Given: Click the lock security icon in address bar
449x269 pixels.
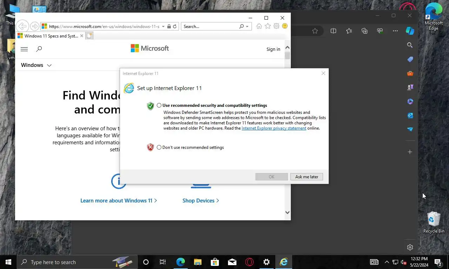Looking at the screenshot, I should click(169, 26).
